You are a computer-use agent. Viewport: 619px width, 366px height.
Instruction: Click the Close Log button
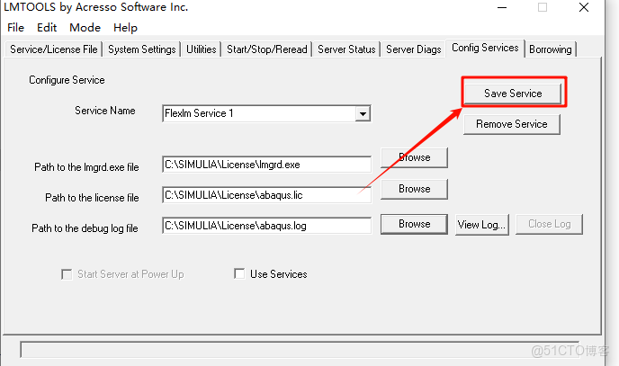pyautogui.click(x=549, y=224)
